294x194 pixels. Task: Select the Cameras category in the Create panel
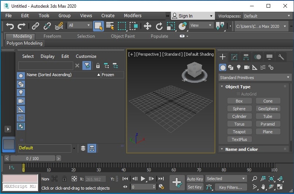click(x=246, y=67)
